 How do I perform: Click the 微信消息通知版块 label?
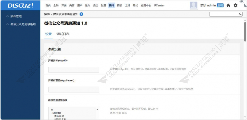[x=58, y=100]
